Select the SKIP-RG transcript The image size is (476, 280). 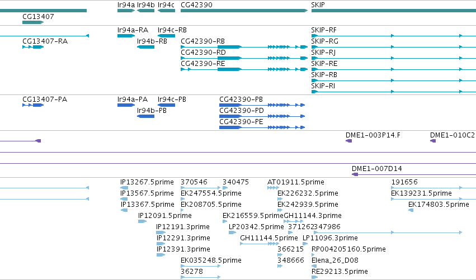click(324, 41)
